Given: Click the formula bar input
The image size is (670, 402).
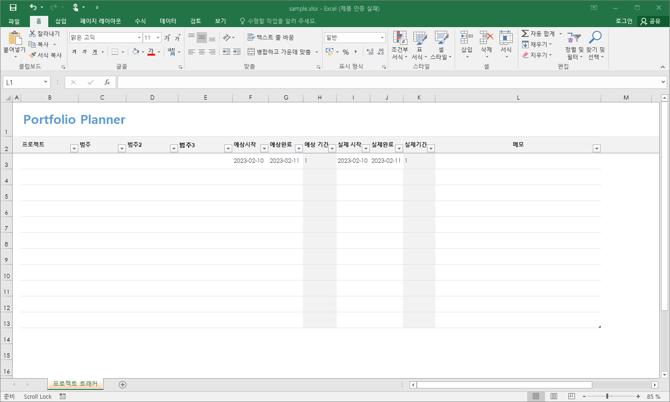Looking at the screenshot, I should pos(389,82).
